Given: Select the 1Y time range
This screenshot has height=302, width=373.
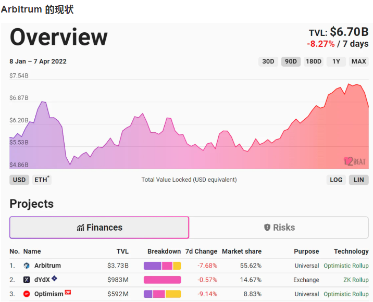Looking at the screenshot, I should 336,61.
